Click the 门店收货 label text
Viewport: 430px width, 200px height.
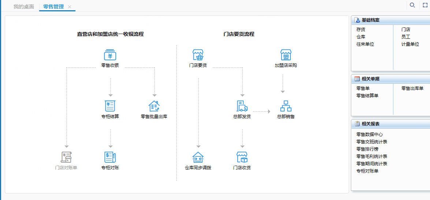pyautogui.click(x=242, y=168)
